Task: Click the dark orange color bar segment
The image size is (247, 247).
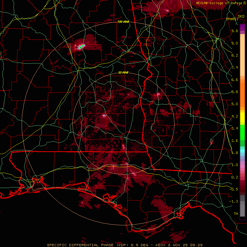Action: [x=242, y=95]
